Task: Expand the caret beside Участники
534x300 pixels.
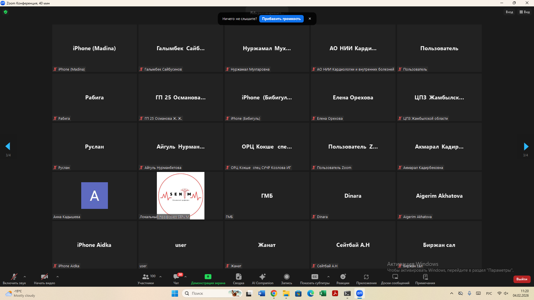Action: pyautogui.click(x=160, y=277)
